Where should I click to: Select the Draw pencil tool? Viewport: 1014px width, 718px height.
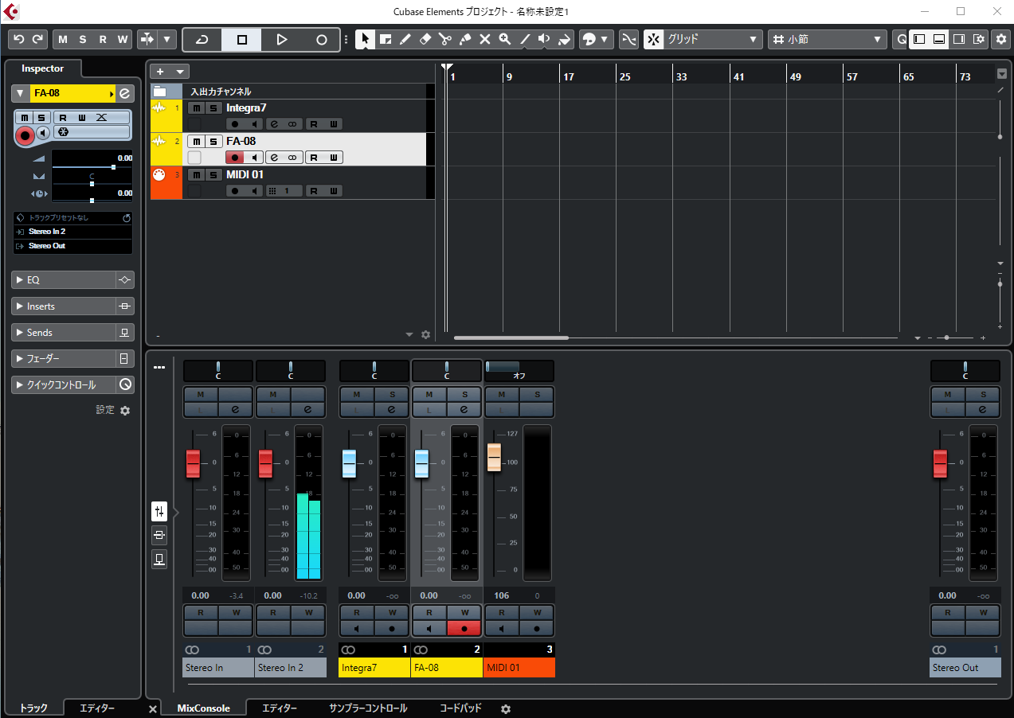[405, 39]
